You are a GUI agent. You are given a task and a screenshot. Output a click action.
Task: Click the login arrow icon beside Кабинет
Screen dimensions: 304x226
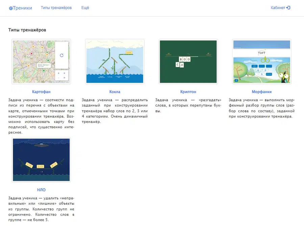tap(288, 8)
